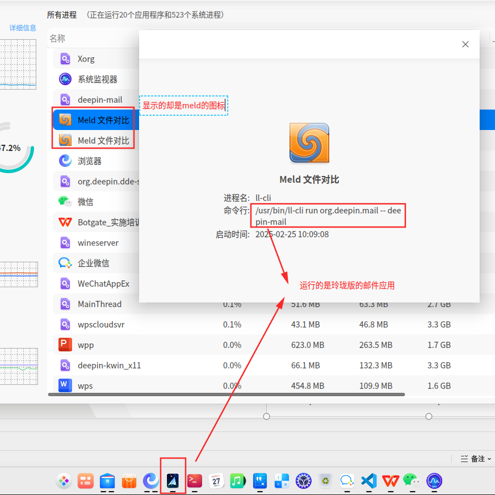The height and width of the screenshot is (495, 495).
Task: Open the App Store dock icon
Action: click(x=129, y=481)
